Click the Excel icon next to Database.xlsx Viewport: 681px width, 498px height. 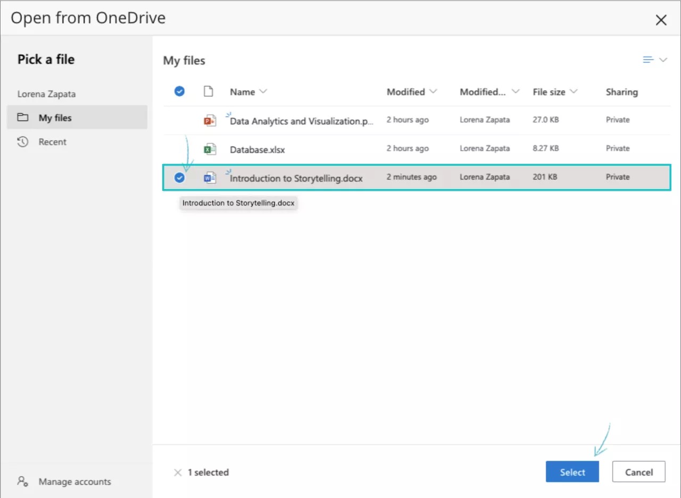210,149
